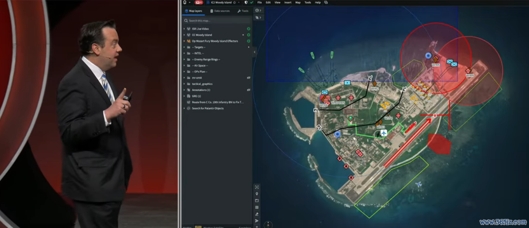Select the location pin tool

257,194
